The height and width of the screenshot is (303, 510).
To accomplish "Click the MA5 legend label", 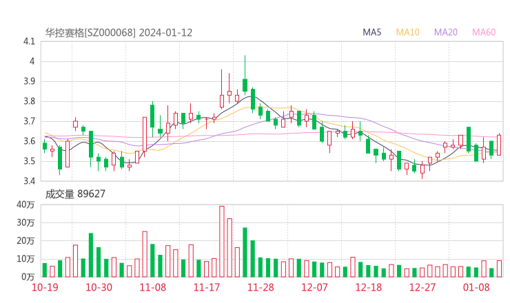I will (371, 32).
